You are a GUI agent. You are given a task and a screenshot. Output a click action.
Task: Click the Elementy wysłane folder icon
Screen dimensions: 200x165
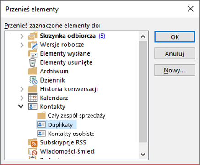tap(32, 54)
